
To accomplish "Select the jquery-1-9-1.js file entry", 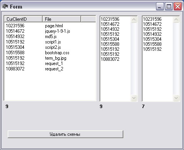I will tap(58, 31).
